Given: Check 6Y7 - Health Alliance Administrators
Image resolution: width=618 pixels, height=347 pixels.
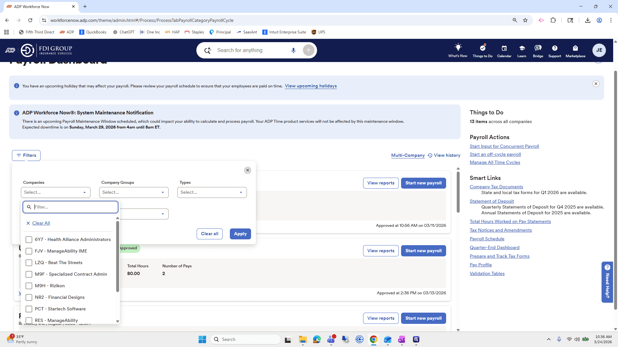Looking at the screenshot, I should click(29, 240).
